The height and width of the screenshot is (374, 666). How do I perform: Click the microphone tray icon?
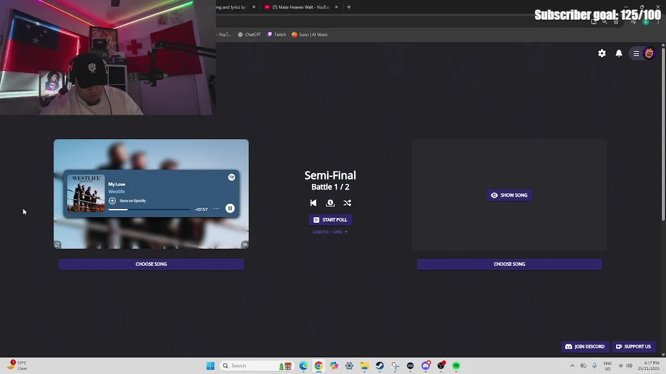coord(595,366)
